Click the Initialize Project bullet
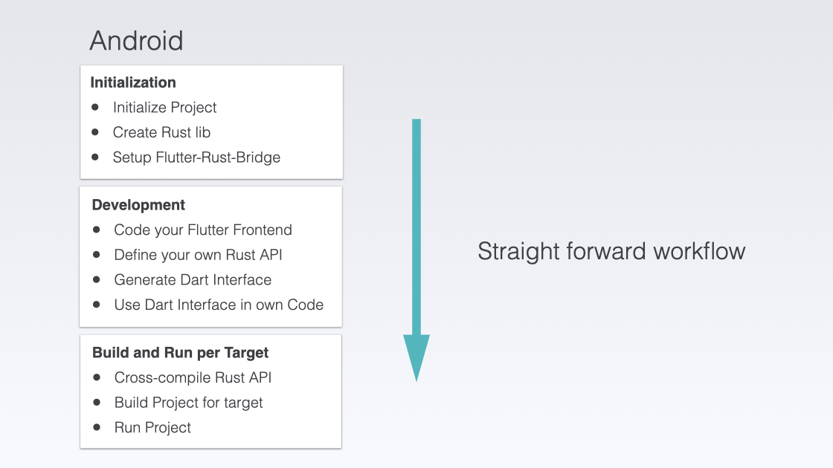Image resolution: width=833 pixels, height=468 pixels. coord(164,107)
